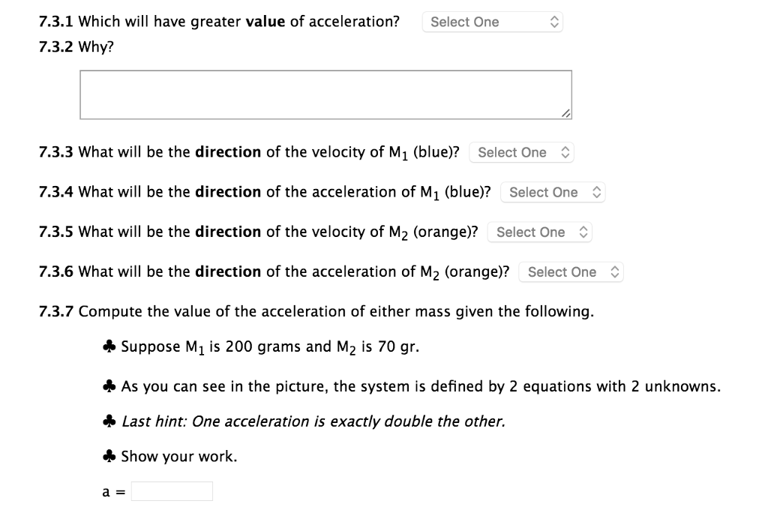Click club bullet before 'As you can see'
This screenshot has width=768, height=528.
(109, 387)
